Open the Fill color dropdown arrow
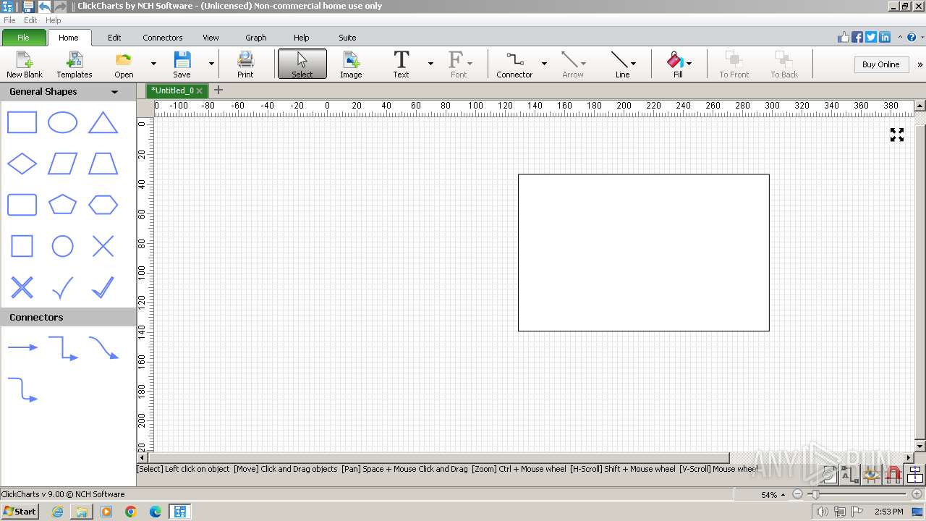The image size is (926, 521). coord(689,64)
